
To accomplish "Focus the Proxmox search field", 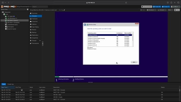I will [40, 7].
